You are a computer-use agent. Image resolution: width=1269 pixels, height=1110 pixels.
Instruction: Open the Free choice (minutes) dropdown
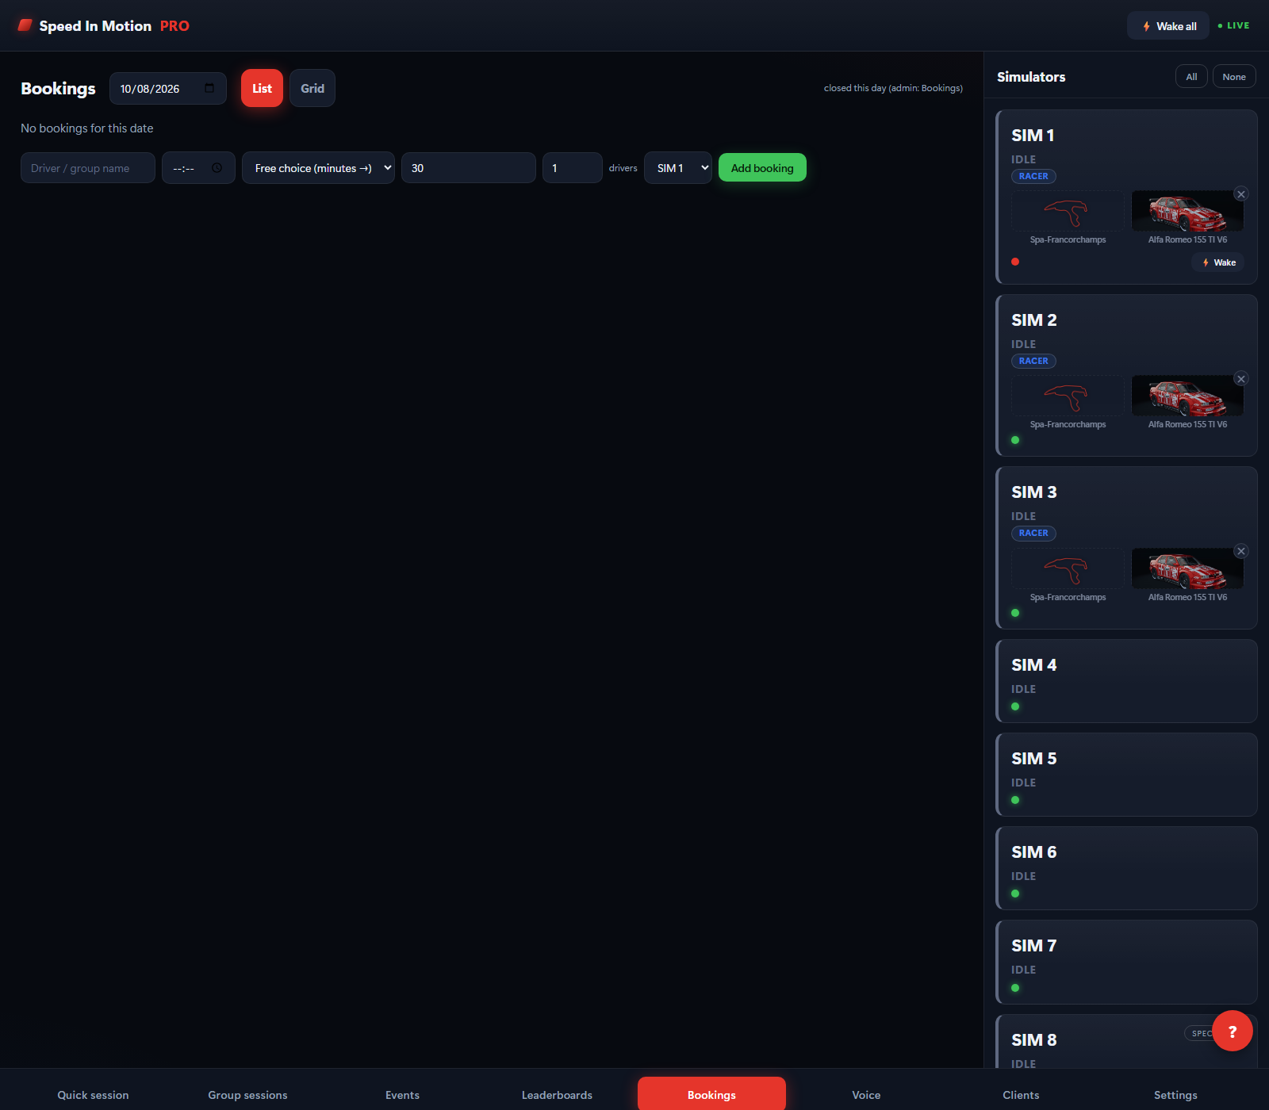pyautogui.click(x=318, y=168)
